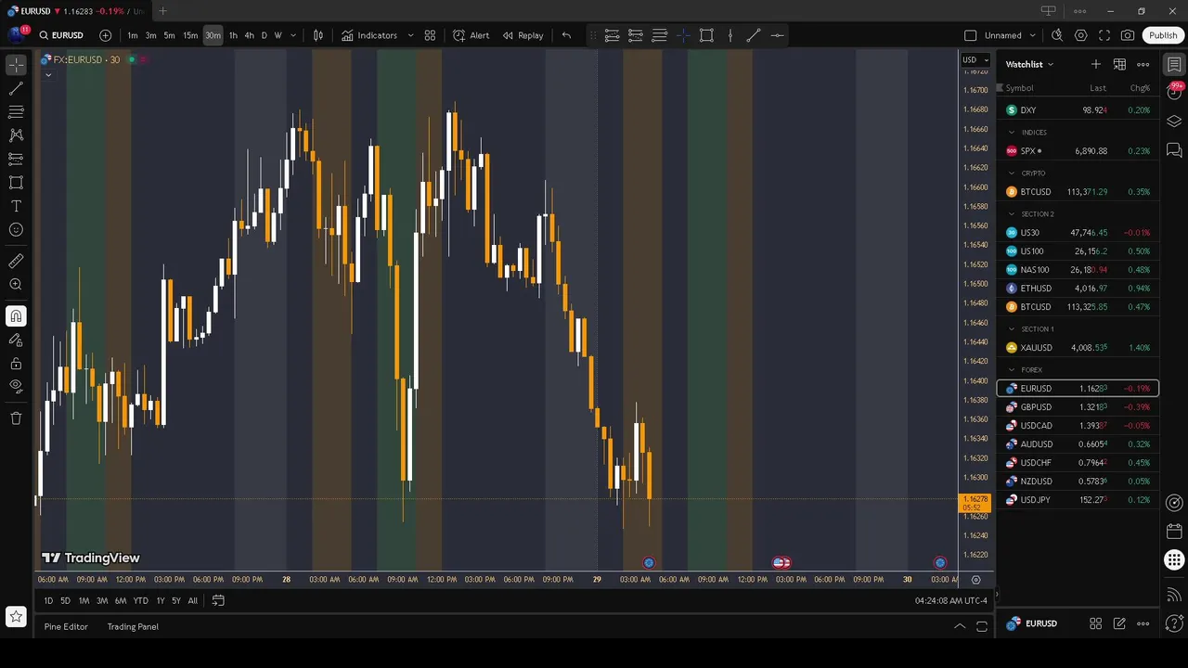Enter fullscreen mode
Screen dimensions: 1188x668
pos(1104,35)
